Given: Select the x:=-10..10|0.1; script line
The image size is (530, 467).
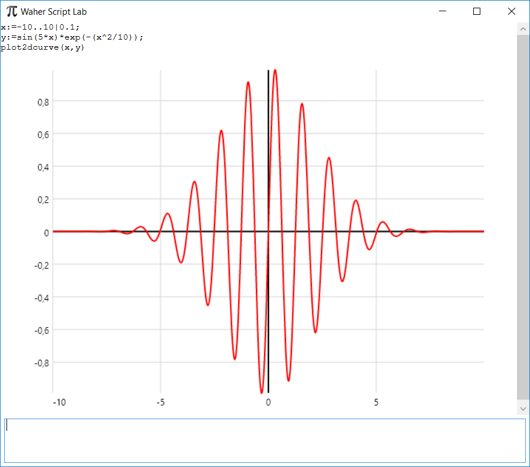Looking at the screenshot, I should [40, 27].
